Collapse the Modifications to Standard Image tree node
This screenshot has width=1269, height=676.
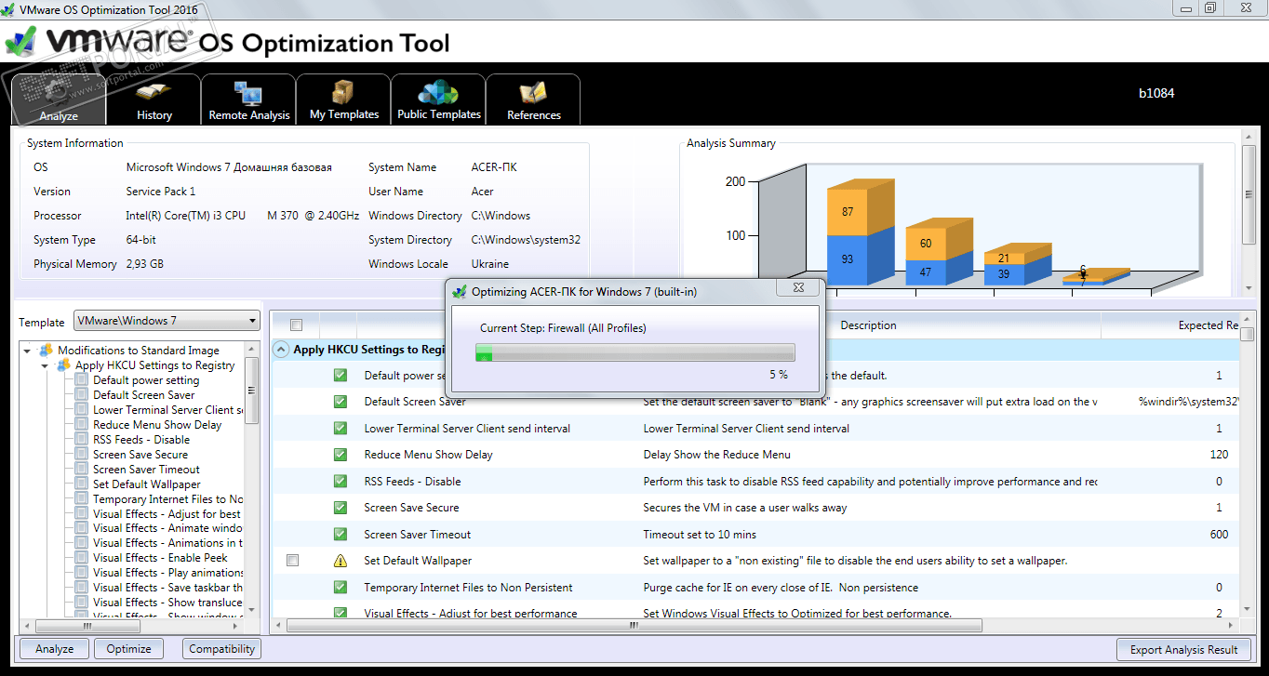point(27,351)
